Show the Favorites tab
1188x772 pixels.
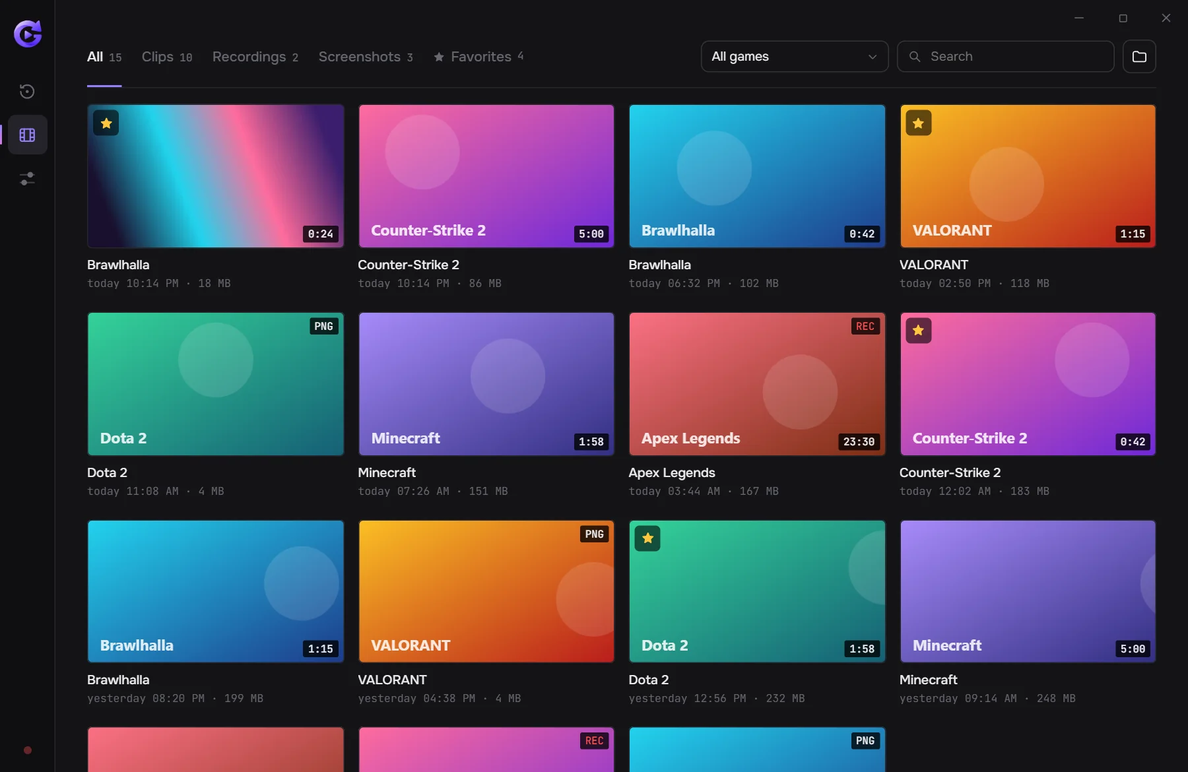pyautogui.click(x=478, y=57)
